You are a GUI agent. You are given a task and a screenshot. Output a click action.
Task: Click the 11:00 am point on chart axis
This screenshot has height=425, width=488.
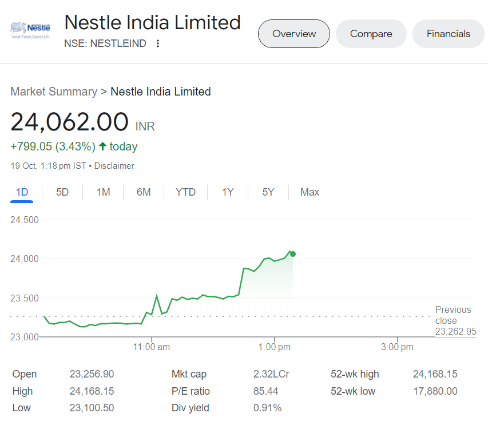coord(152,347)
